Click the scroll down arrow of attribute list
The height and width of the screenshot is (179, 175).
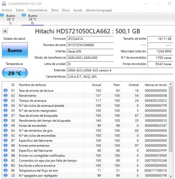(x=171, y=176)
